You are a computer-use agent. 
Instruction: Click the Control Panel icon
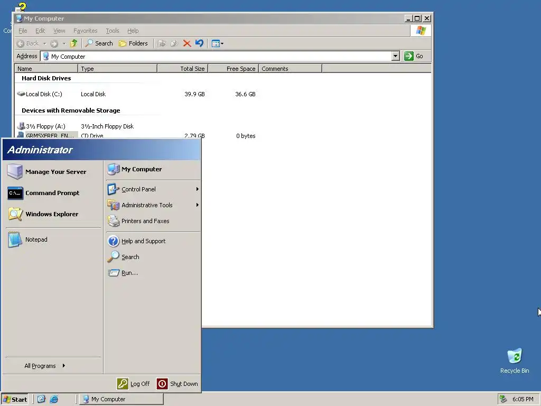tap(113, 189)
